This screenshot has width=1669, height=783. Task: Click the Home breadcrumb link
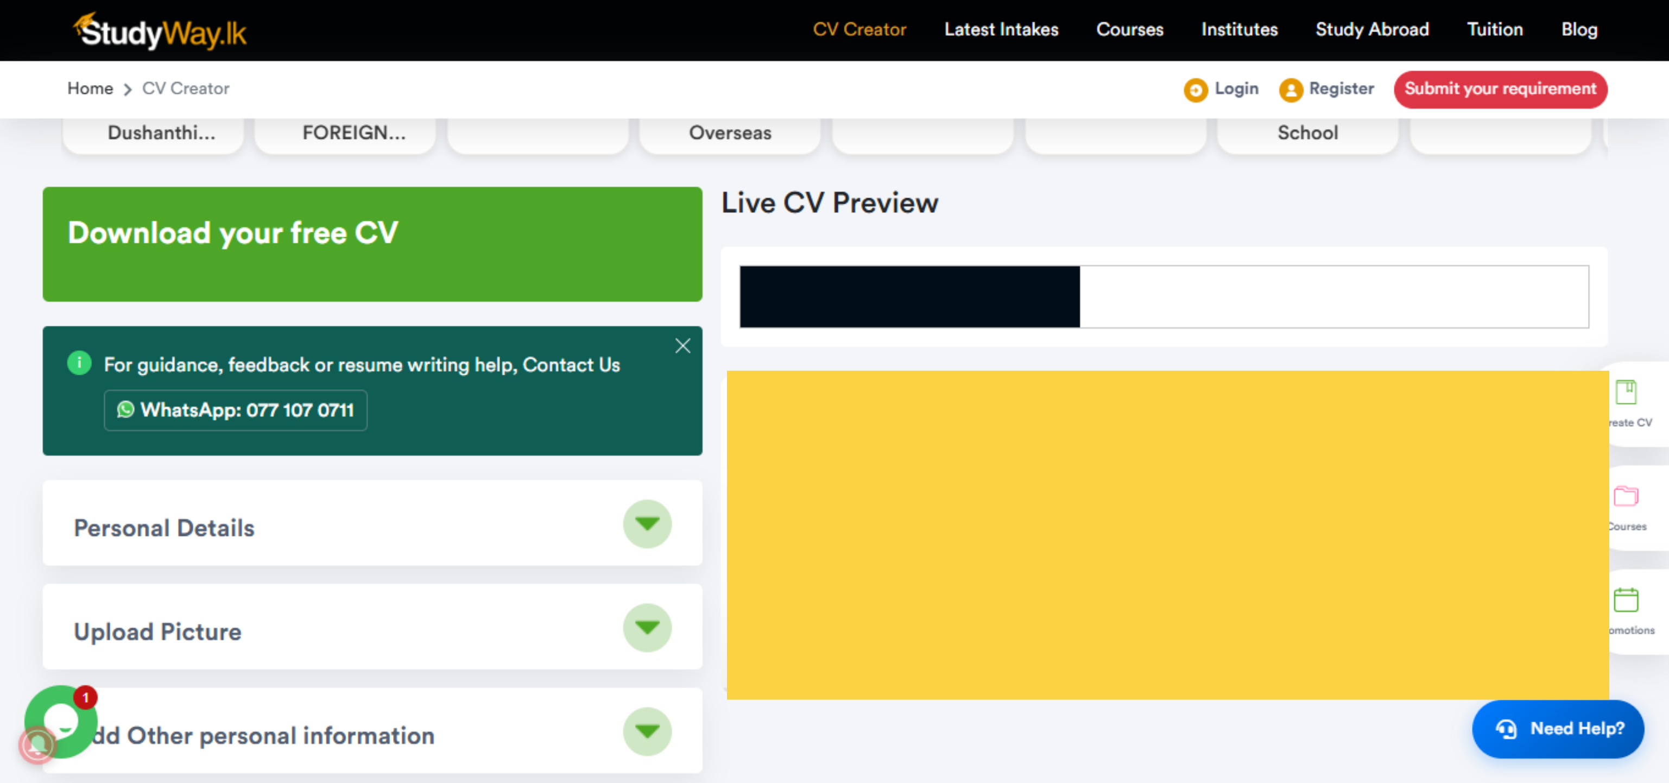90,89
